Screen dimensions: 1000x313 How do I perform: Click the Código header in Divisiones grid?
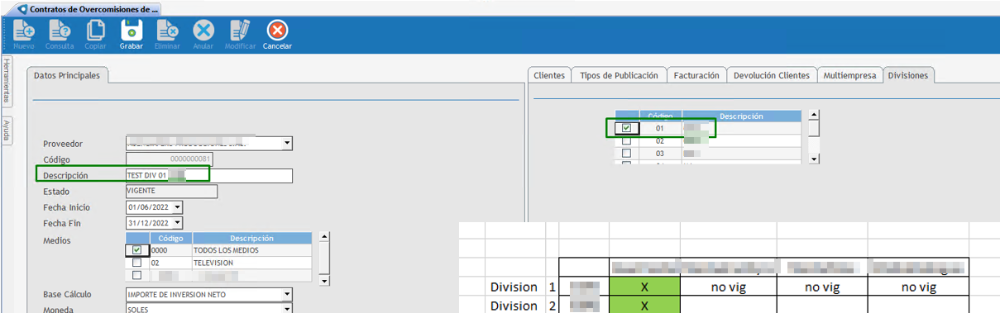(660, 116)
